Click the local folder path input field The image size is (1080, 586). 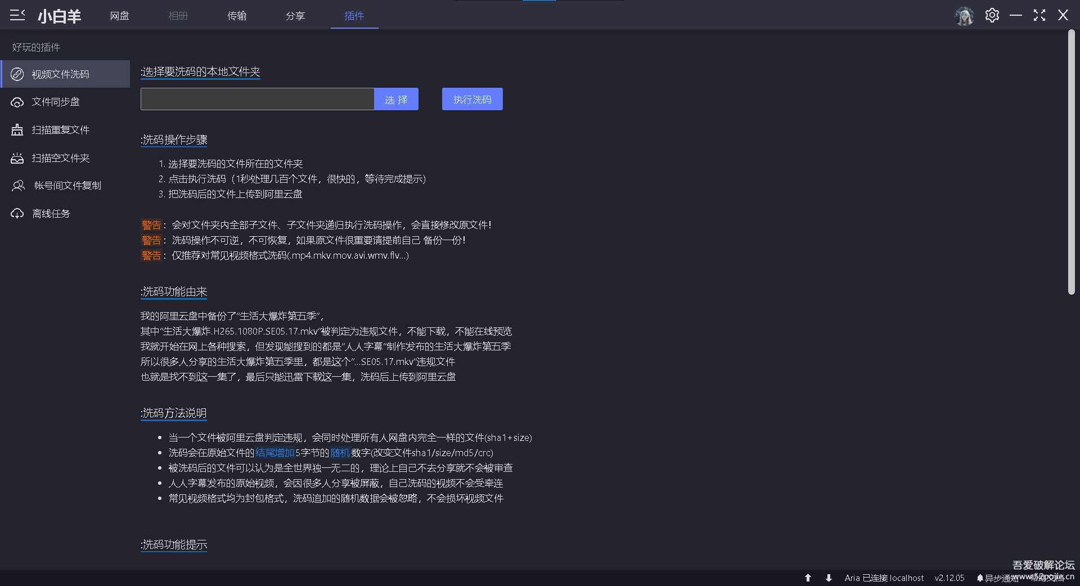click(257, 99)
